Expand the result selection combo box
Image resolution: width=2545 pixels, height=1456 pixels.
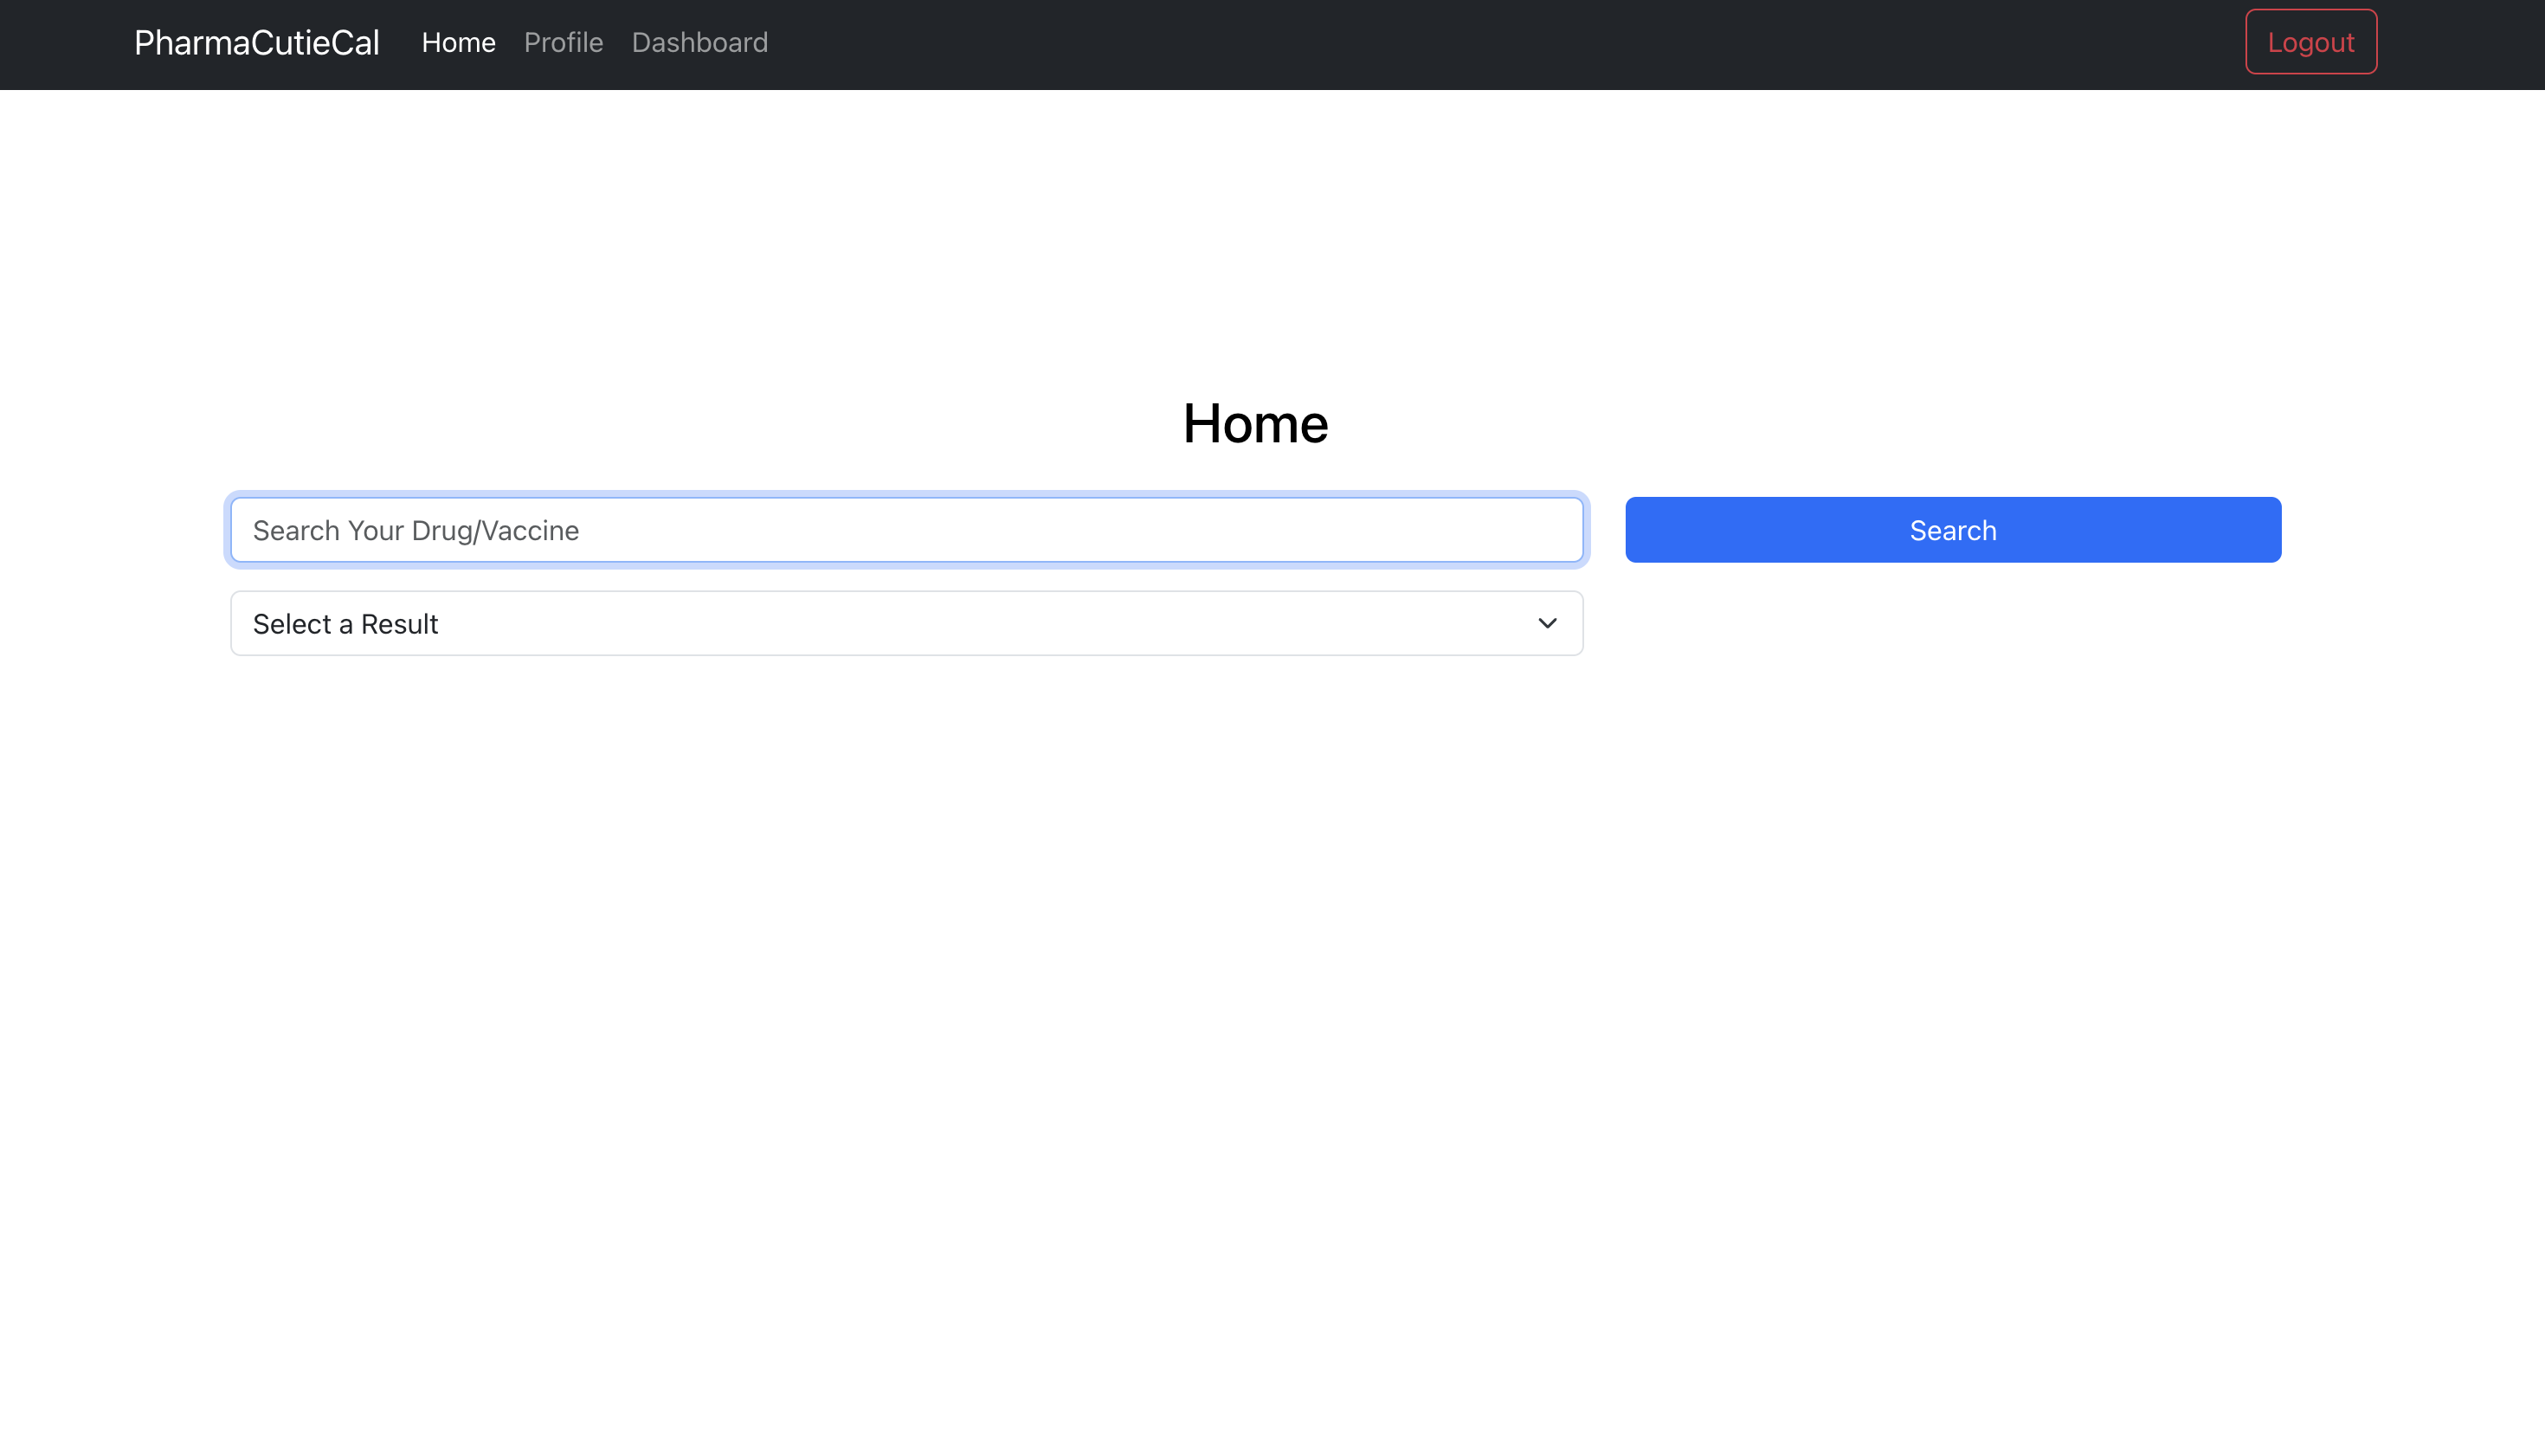click(x=906, y=623)
